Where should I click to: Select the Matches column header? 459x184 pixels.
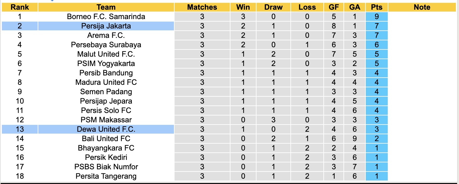pos(202,7)
